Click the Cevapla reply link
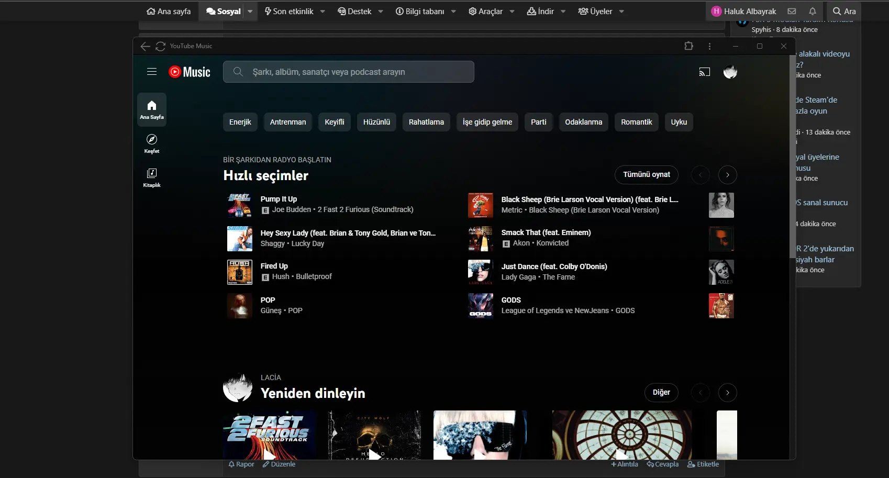889x478 pixels. click(x=662, y=464)
